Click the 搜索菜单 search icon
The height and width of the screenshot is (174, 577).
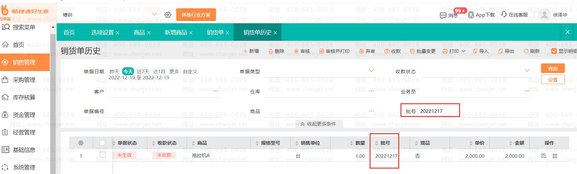click(5, 27)
